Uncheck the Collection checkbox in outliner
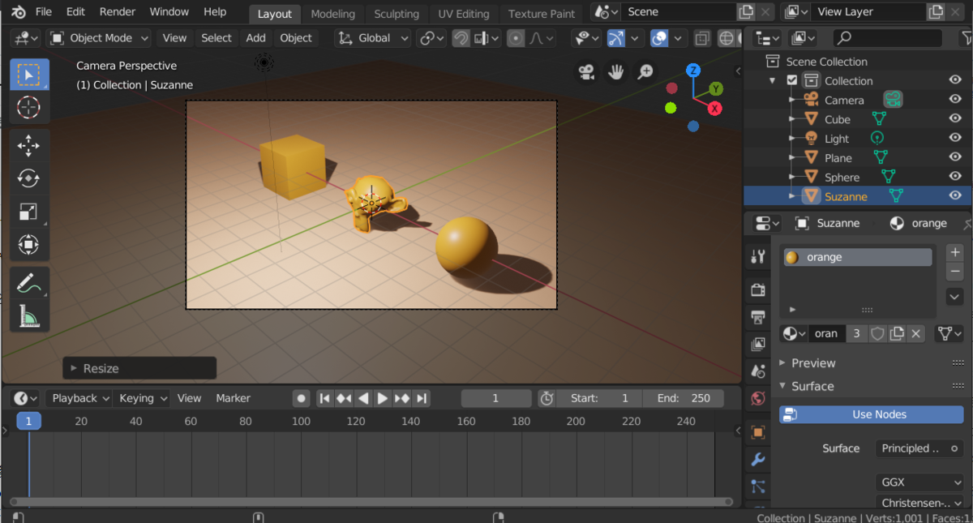The height and width of the screenshot is (523, 973). tap(792, 80)
